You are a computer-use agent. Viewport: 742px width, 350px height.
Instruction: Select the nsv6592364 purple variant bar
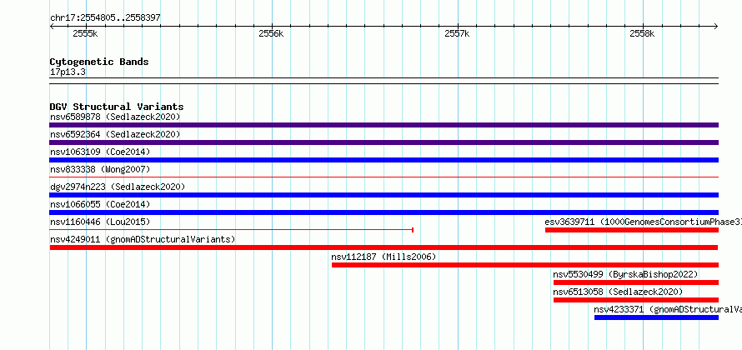pos(384,142)
